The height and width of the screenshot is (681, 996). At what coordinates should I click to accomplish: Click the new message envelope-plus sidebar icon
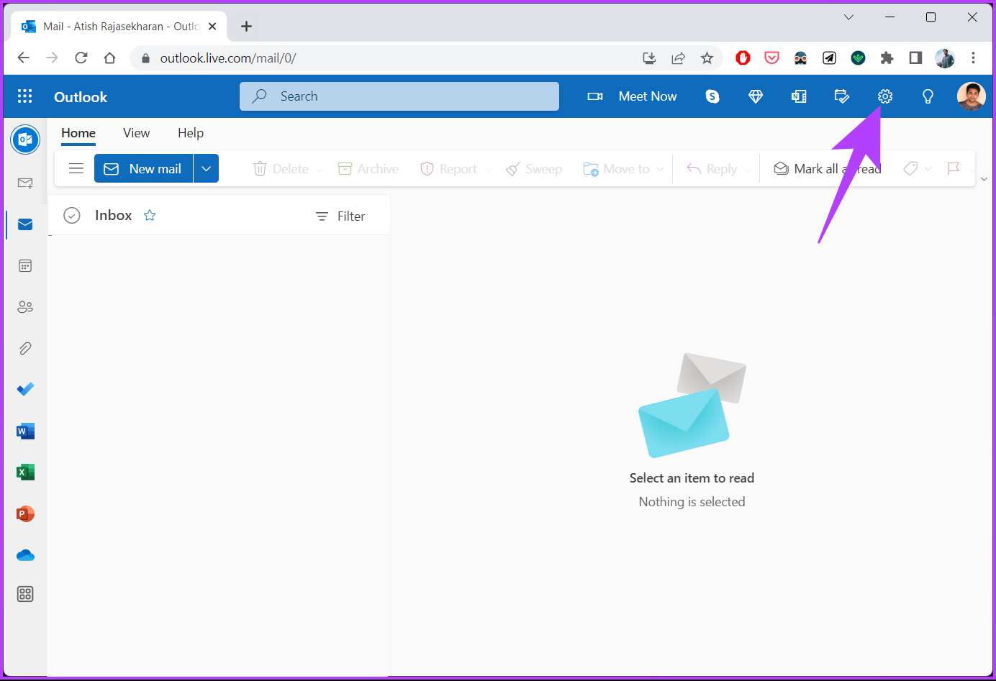[x=25, y=183]
